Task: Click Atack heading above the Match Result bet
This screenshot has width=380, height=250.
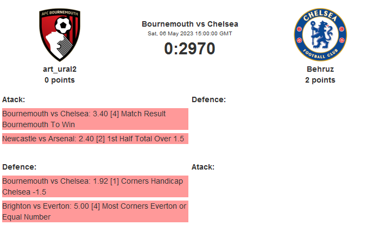Action: [x=14, y=99]
